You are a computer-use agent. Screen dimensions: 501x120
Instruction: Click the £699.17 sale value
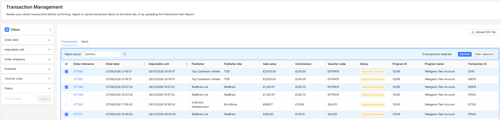click(x=268, y=104)
